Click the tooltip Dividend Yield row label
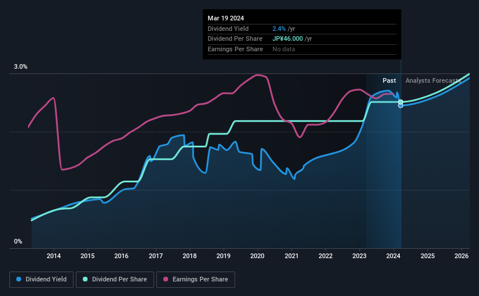 [x=228, y=29]
